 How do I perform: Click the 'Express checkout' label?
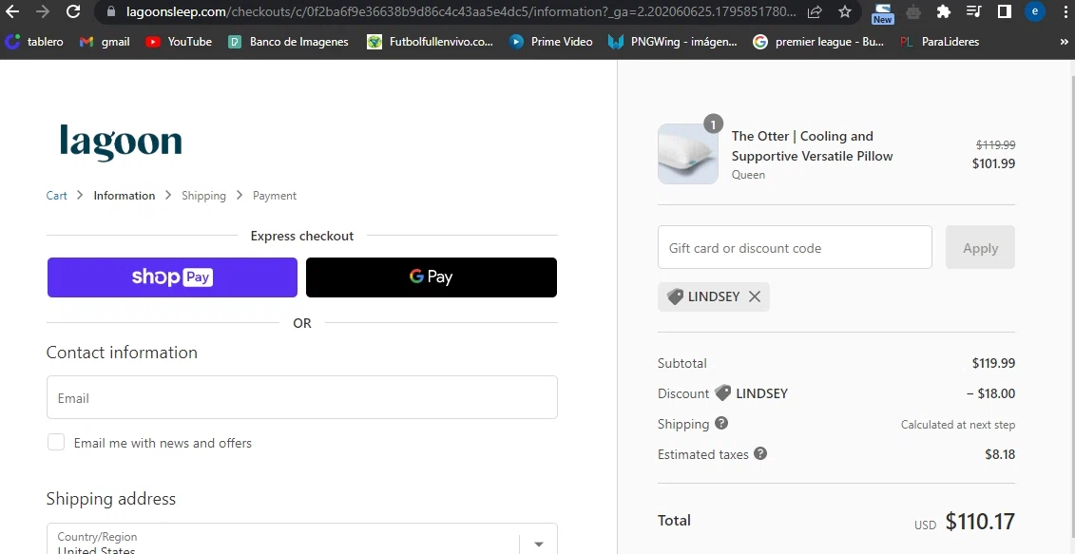tap(301, 236)
